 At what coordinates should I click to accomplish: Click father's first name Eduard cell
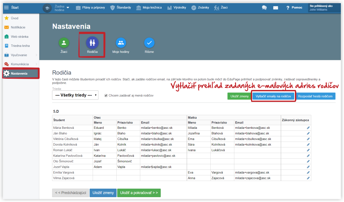104,128
